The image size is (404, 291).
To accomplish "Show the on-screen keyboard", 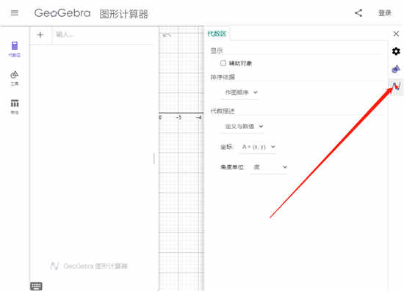I will [36, 286].
